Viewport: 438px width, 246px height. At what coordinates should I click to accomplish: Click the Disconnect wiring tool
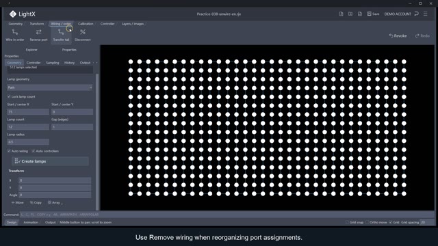tap(83, 35)
